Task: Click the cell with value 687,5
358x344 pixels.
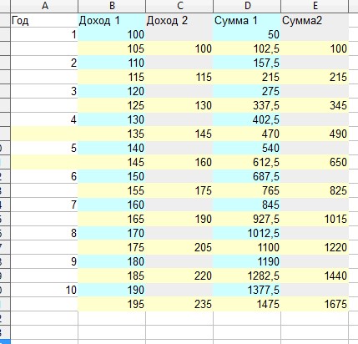Action: coord(247,176)
